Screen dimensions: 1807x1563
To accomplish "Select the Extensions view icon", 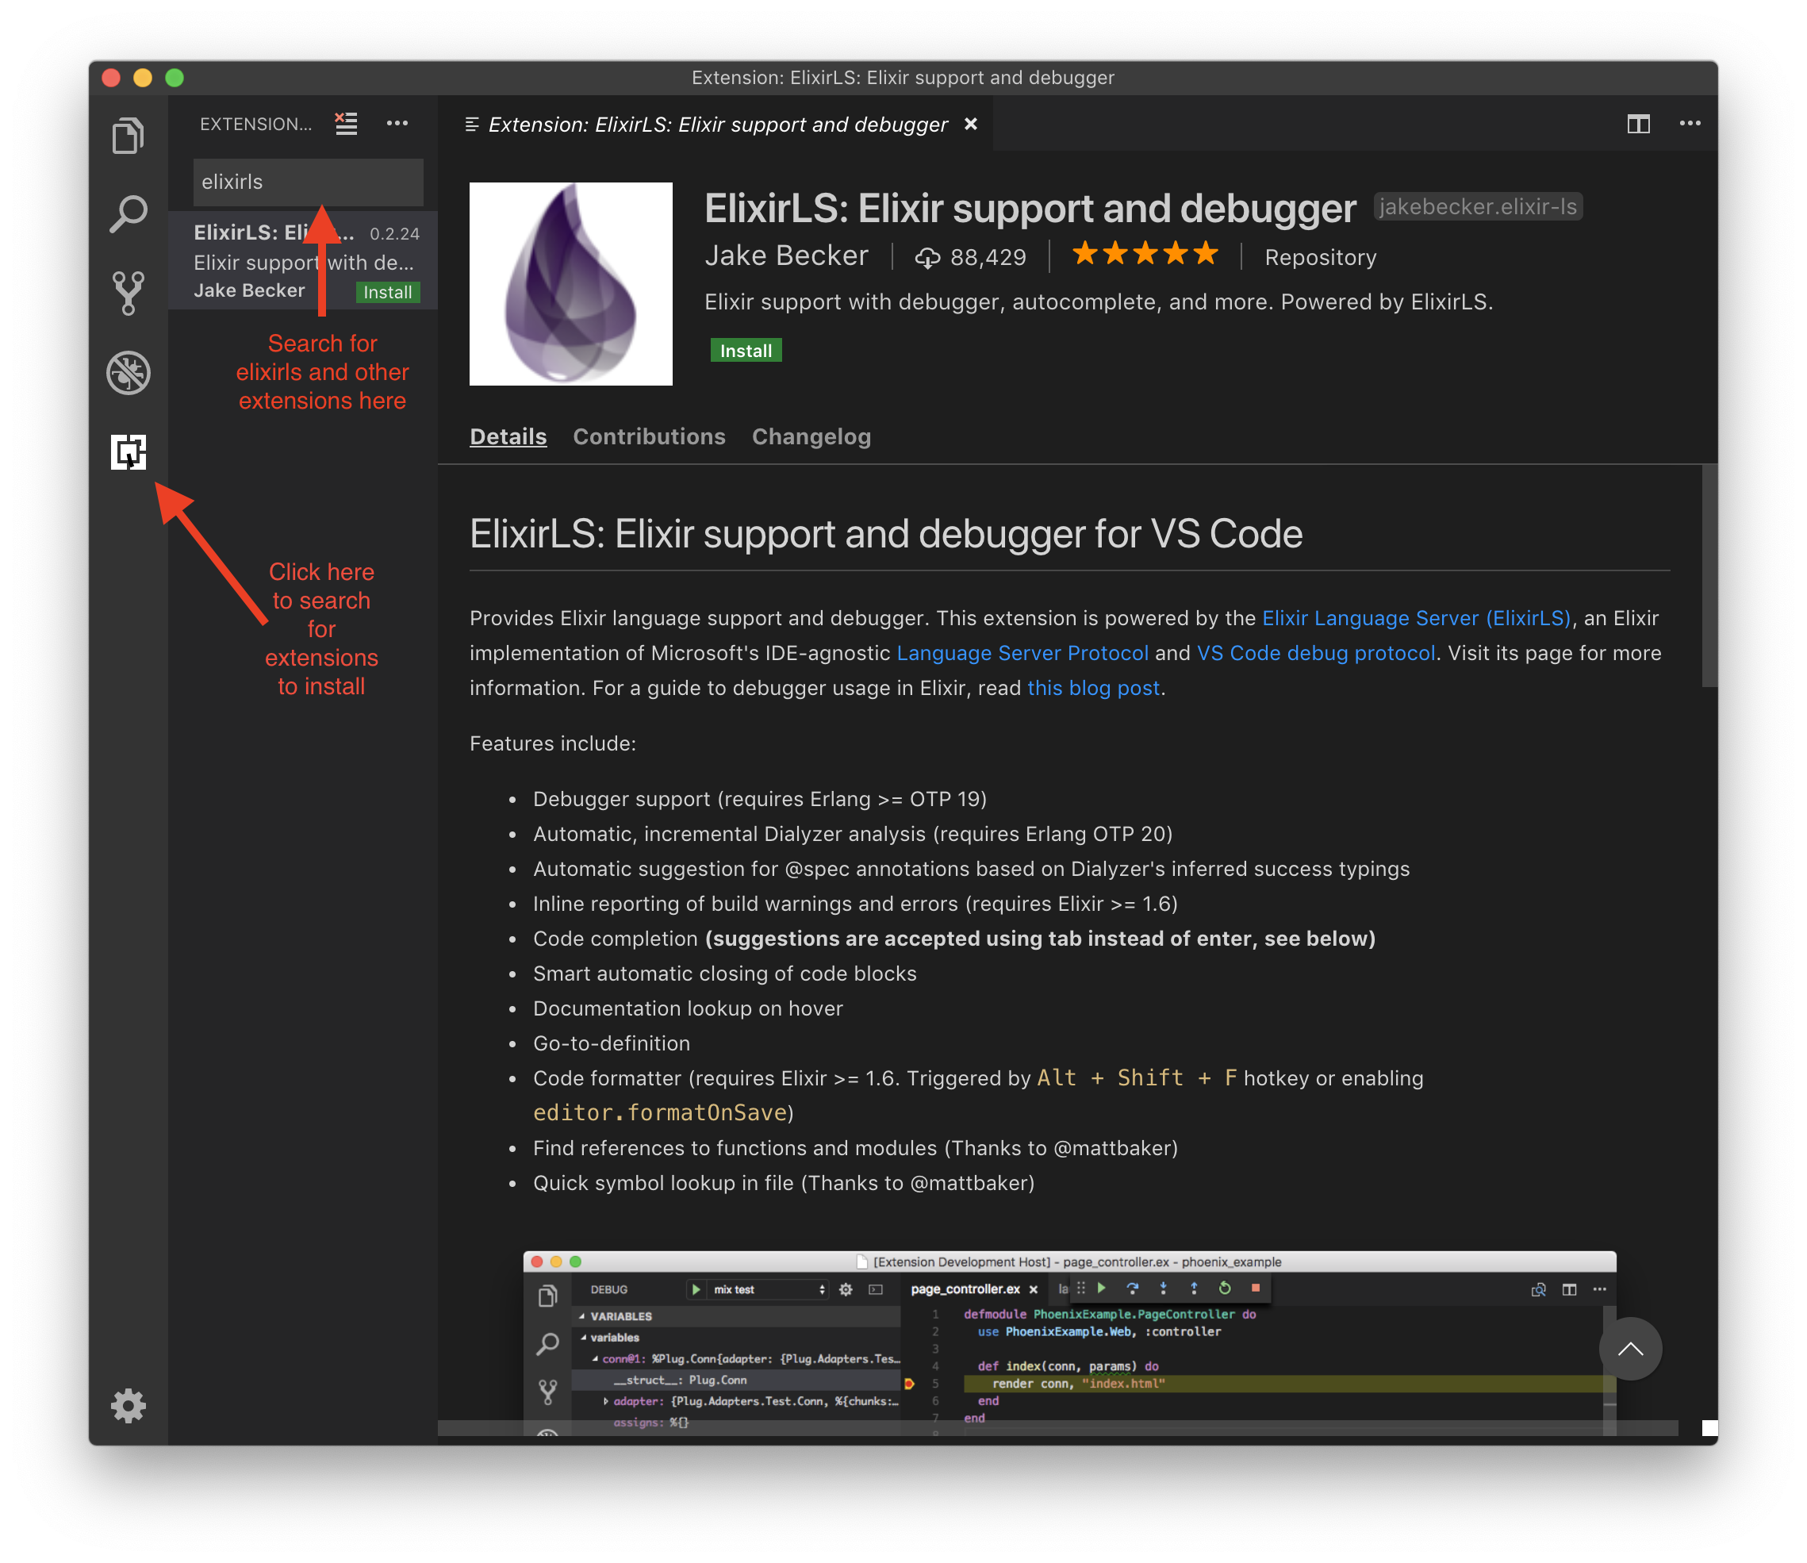I will tap(129, 451).
